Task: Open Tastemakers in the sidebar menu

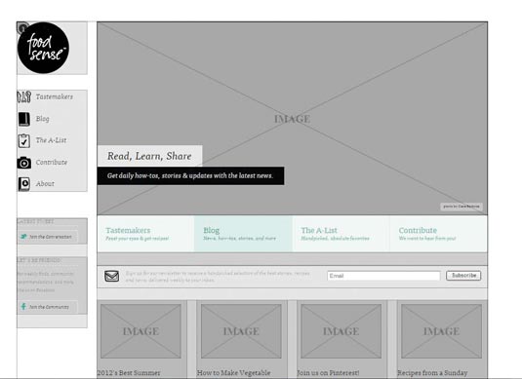Action: coord(55,96)
